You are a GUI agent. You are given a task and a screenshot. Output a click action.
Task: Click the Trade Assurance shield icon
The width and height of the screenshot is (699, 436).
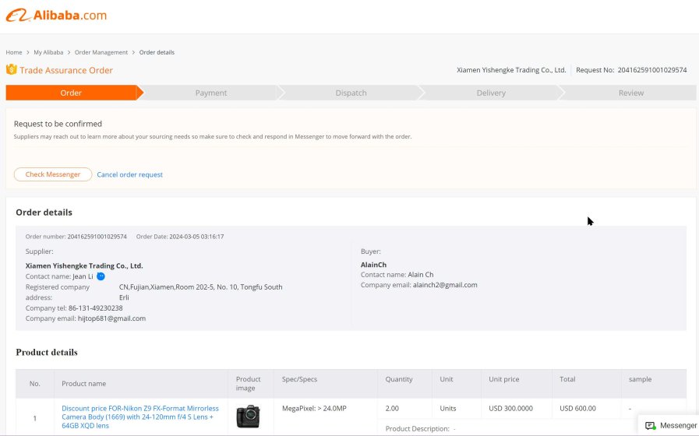tap(11, 69)
